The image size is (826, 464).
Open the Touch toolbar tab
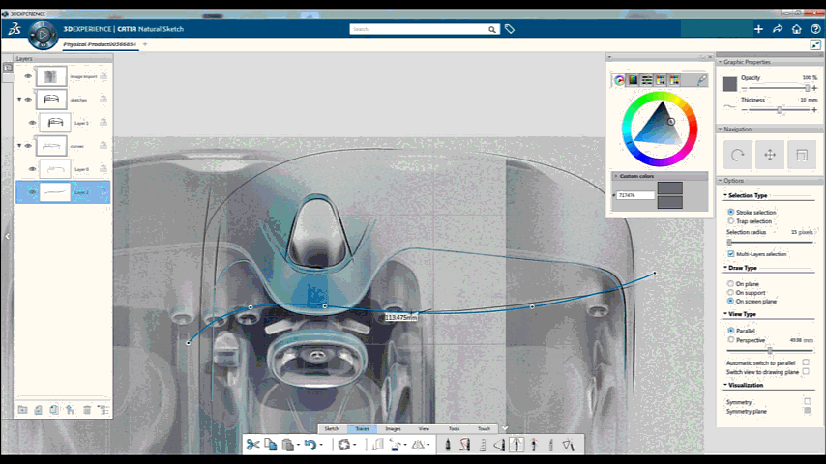485,428
